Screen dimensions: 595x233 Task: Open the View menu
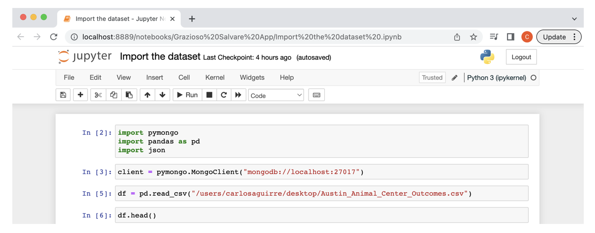click(x=124, y=77)
